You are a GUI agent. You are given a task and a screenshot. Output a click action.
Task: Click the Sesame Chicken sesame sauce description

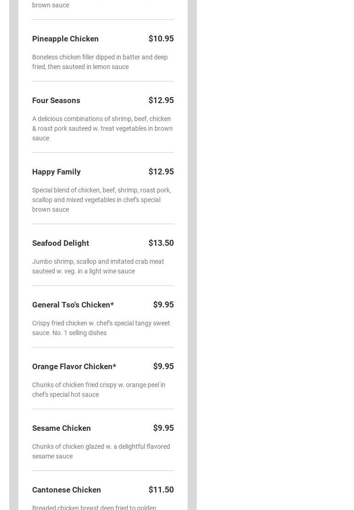tap(101, 452)
